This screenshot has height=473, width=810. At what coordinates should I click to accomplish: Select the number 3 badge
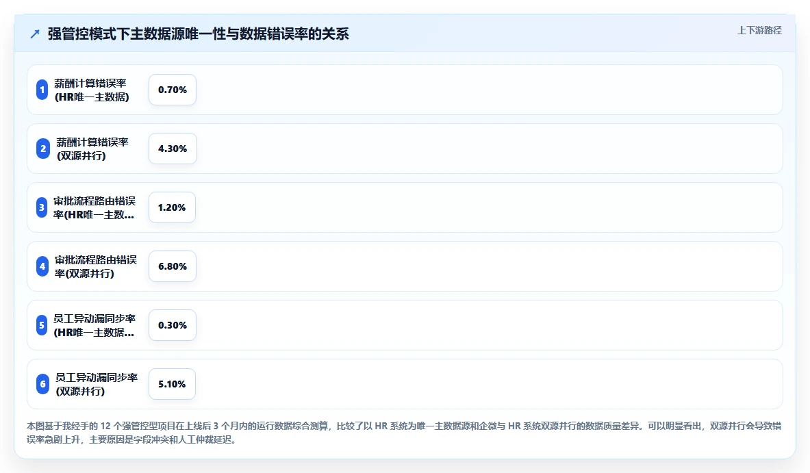pyautogui.click(x=42, y=207)
